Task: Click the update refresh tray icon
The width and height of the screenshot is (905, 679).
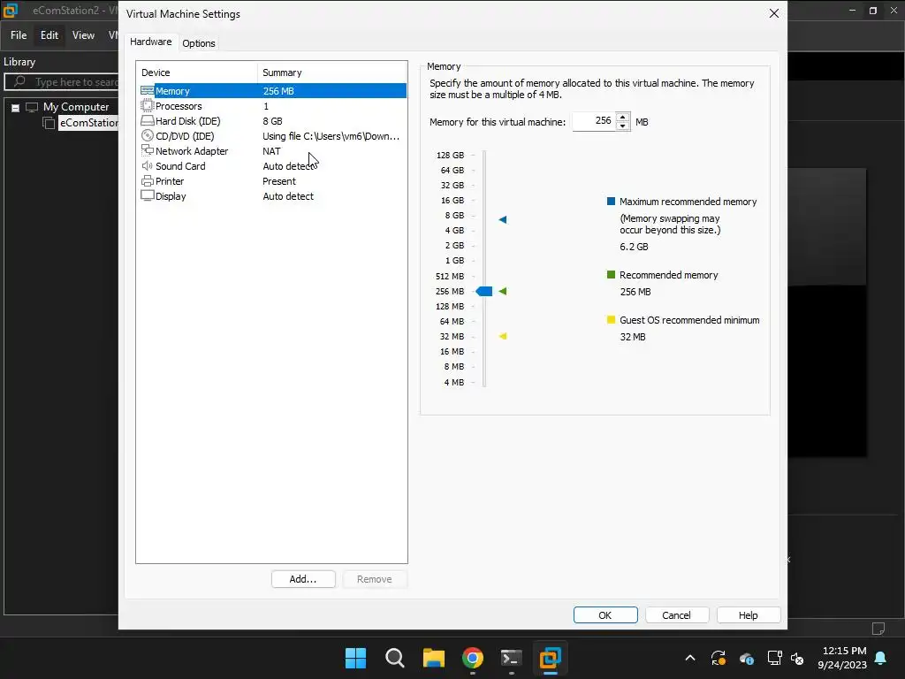Action: tap(718, 658)
